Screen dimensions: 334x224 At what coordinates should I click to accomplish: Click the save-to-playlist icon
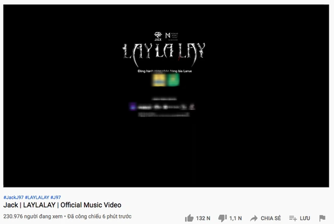click(293, 218)
